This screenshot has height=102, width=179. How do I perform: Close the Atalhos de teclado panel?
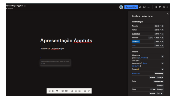click(167, 14)
